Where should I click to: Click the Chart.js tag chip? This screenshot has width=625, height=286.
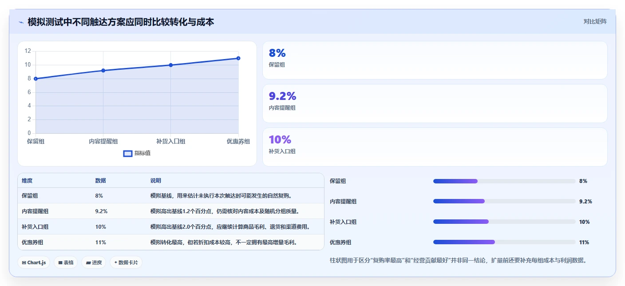pos(34,262)
